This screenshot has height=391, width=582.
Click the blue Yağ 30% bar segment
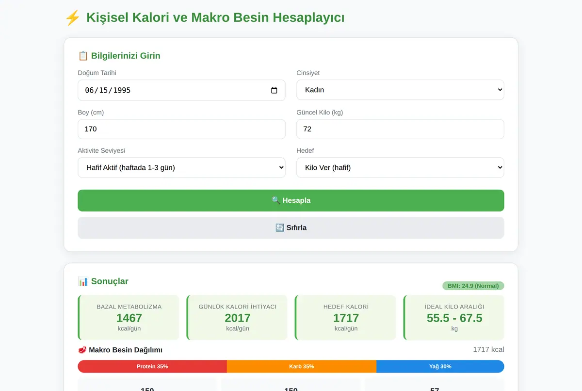pos(440,366)
